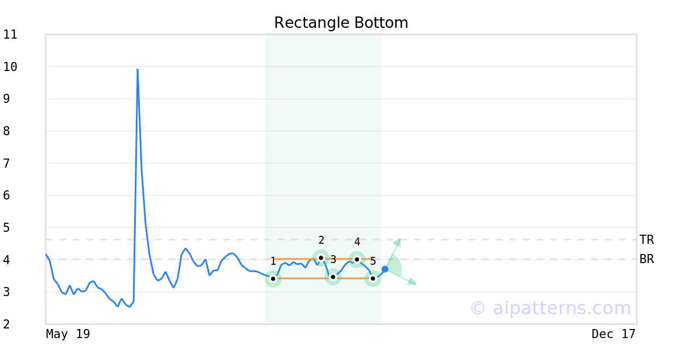Image resolution: width=682 pixels, height=358 pixels.
Task: Select pattern point 3 marker
Action: [333, 277]
